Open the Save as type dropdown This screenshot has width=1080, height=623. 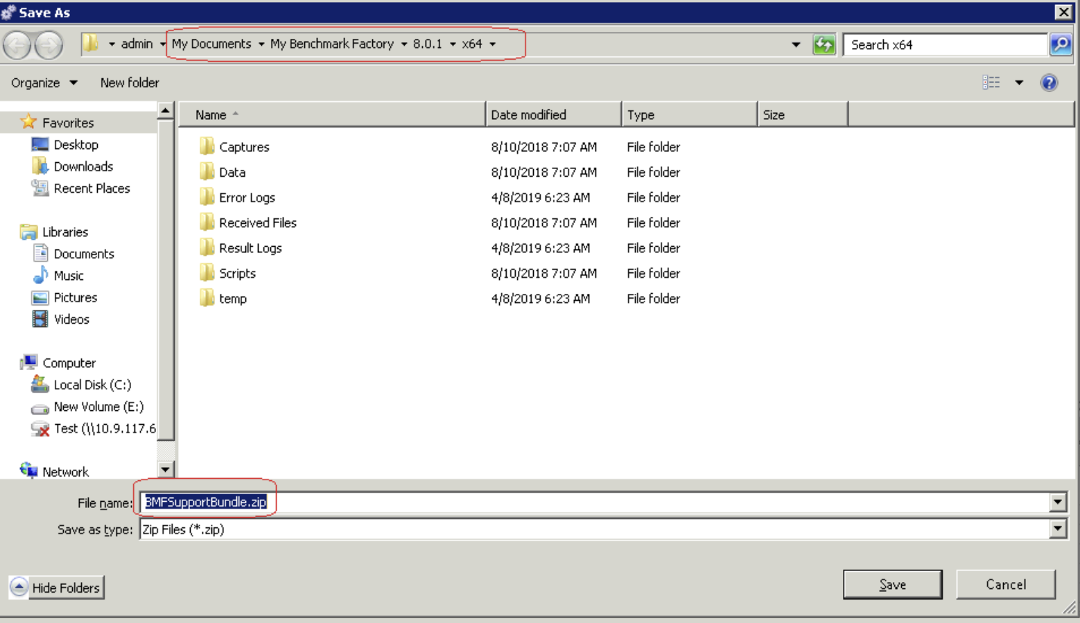coord(1057,529)
